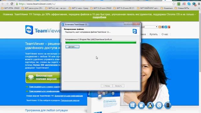Image resolution: width=201 pixels, height=113 pixels.
Task: Click the green 'Бесплатная полная версия' download button
Action: point(43,78)
